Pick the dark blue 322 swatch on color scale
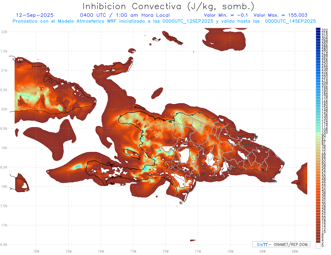This screenshot has height=255, width=331. (x=318, y=30)
